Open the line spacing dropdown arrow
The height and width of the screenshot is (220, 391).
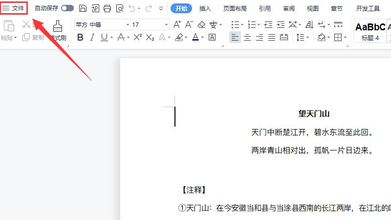tap(308, 37)
